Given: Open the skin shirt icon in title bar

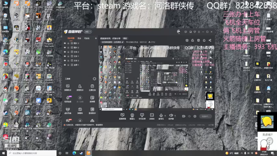Looking at the screenshot, I should pos(195,32).
